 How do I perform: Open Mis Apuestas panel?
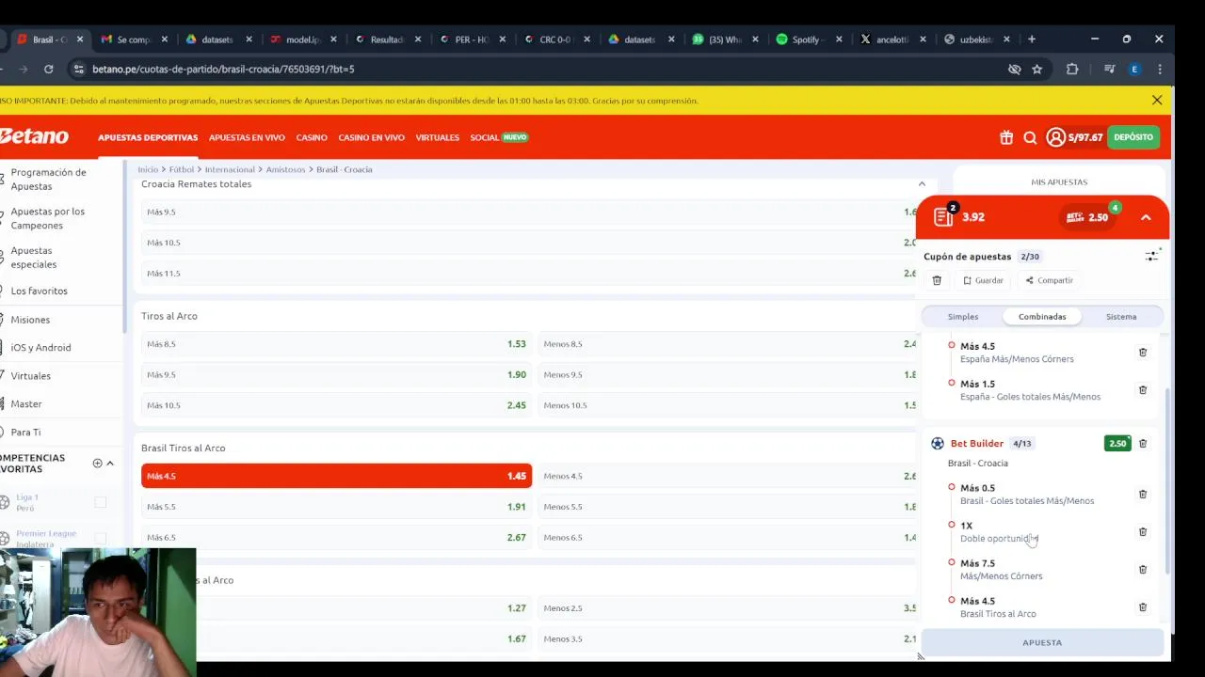(x=1059, y=182)
